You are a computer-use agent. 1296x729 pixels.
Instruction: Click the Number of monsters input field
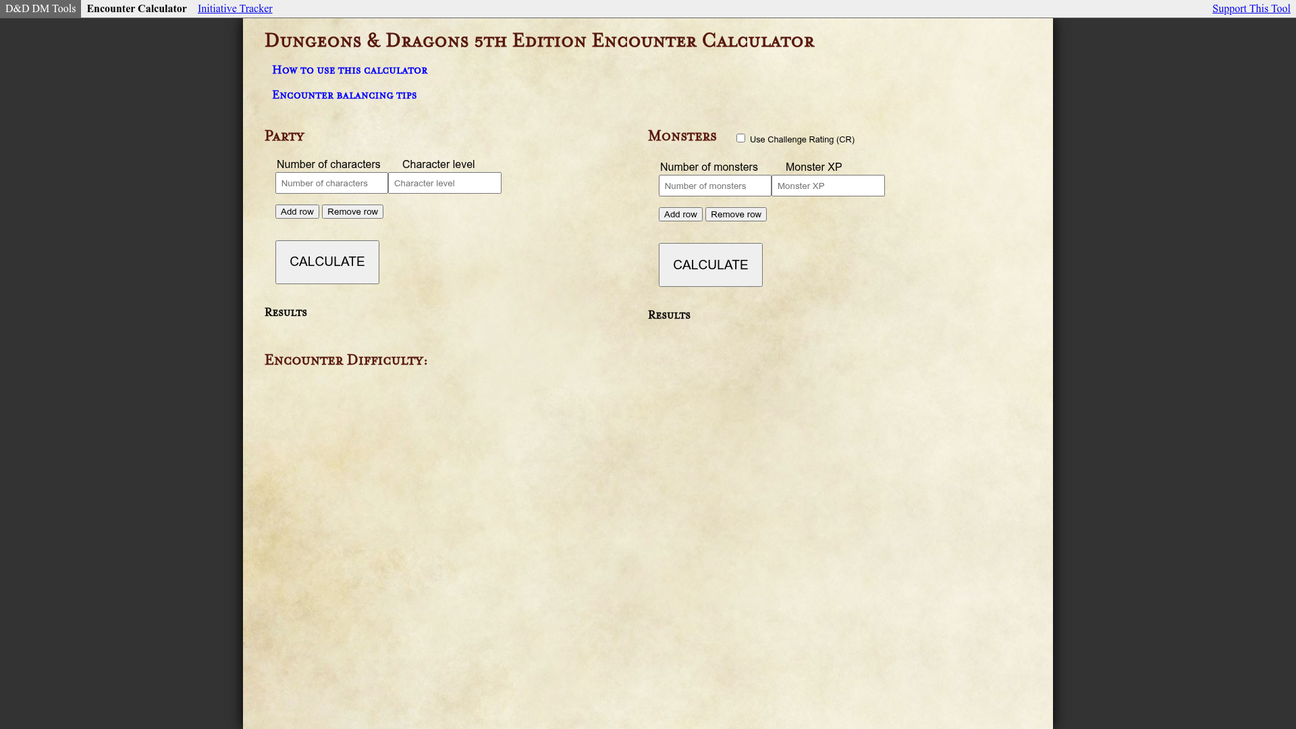pos(714,186)
